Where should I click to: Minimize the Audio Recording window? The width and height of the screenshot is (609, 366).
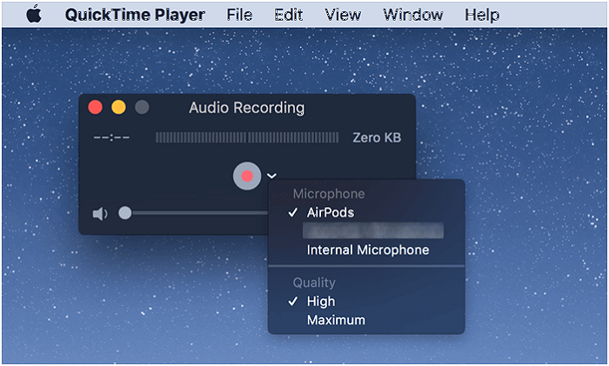tap(118, 109)
